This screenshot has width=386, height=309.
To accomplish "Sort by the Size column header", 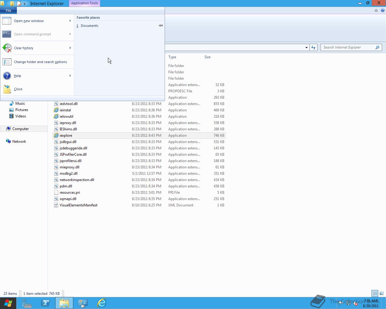I will point(207,57).
